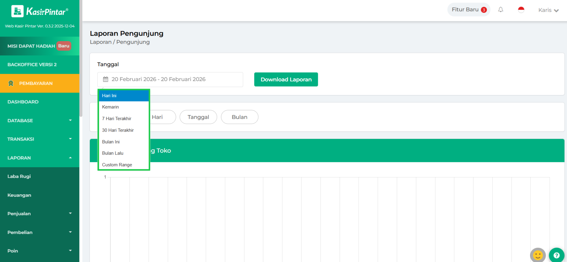Click the Pembayaran medal icon

click(11, 83)
